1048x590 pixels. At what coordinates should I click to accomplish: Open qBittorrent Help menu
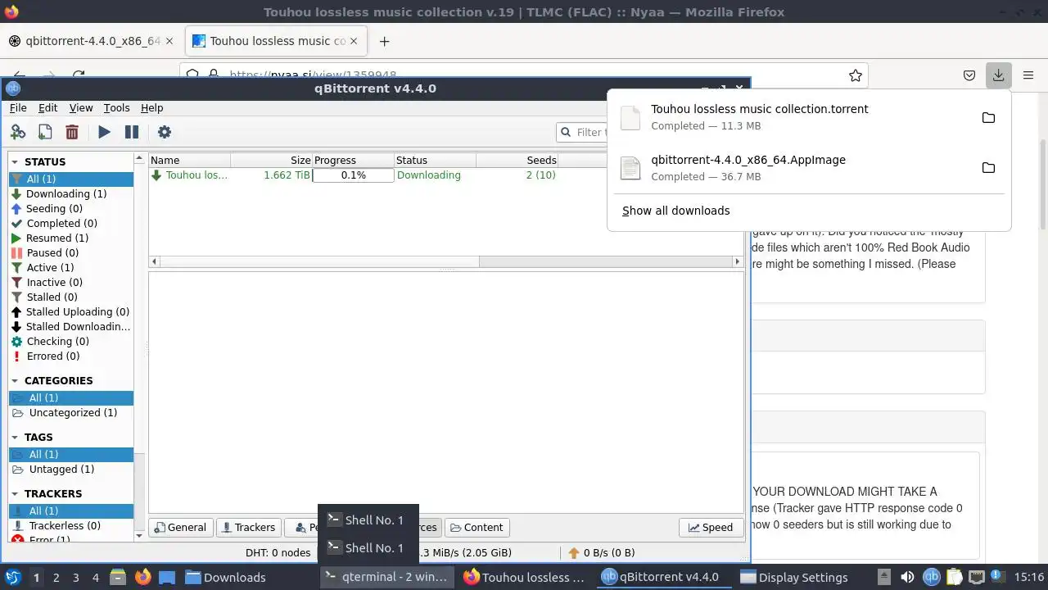pyautogui.click(x=151, y=107)
